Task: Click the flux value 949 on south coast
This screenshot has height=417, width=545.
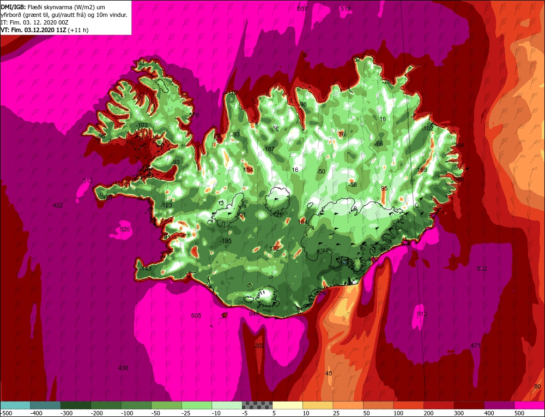Action: point(254,314)
